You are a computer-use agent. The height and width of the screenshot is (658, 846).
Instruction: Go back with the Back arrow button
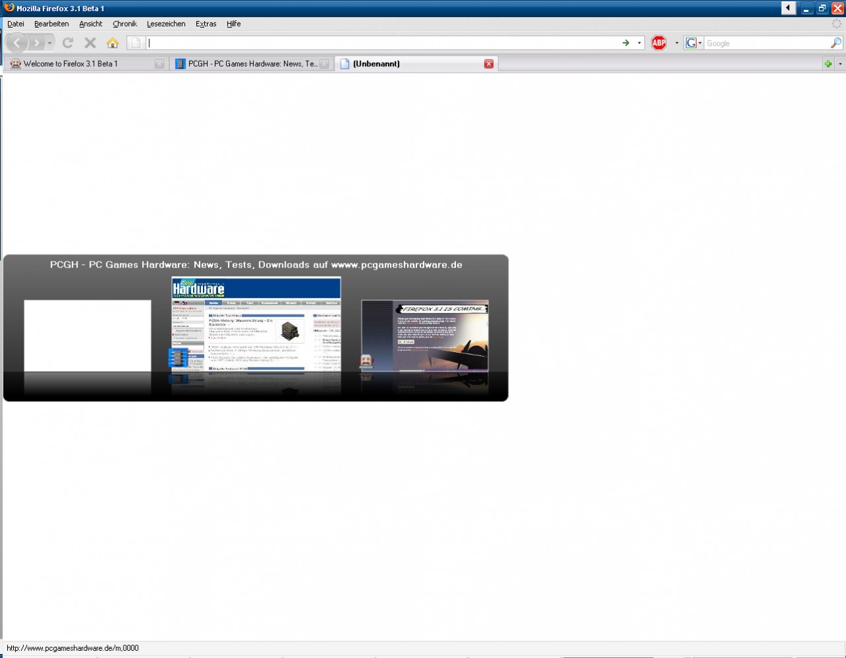click(17, 43)
